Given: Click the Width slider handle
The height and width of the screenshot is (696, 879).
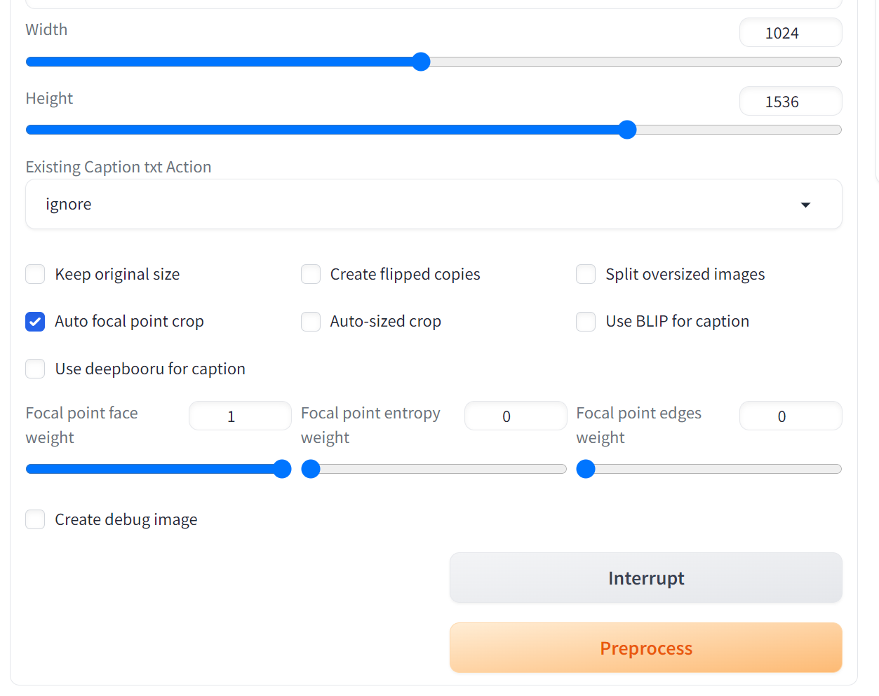Looking at the screenshot, I should [421, 62].
